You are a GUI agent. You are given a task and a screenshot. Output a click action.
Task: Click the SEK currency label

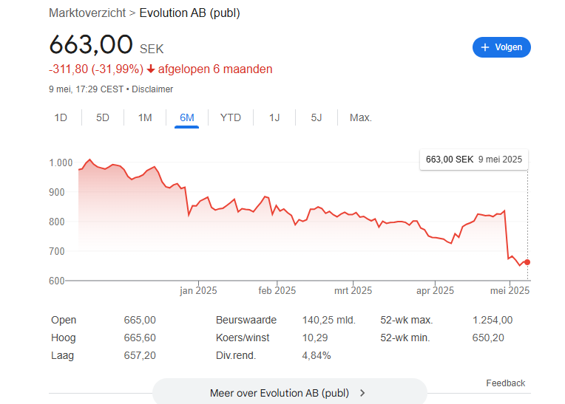coord(152,49)
